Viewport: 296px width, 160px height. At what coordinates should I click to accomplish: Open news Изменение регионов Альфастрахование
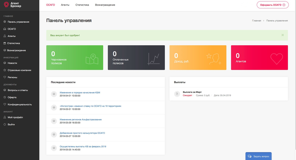(x=81, y=119)
